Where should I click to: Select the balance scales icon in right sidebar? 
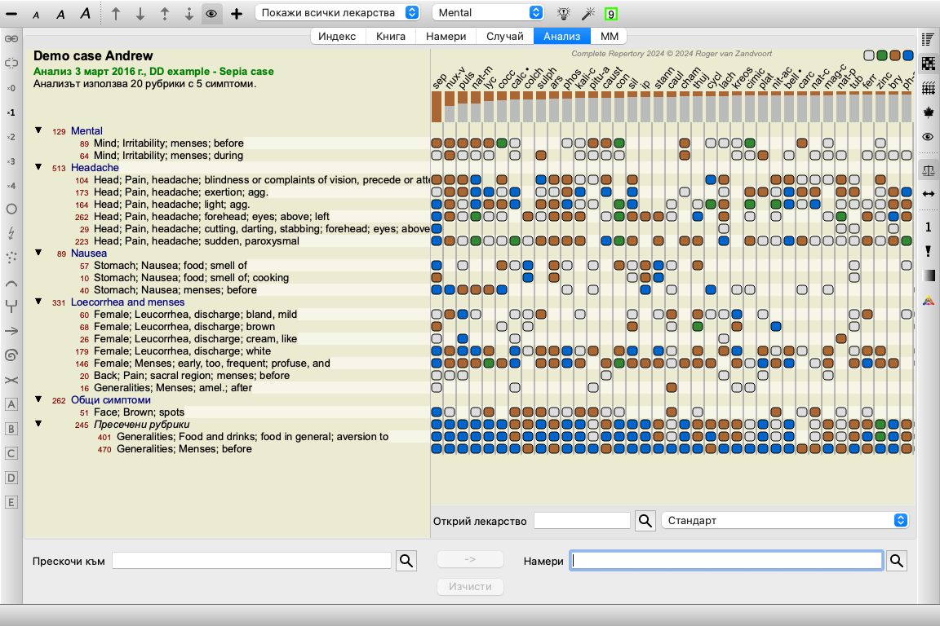[928, 170]
